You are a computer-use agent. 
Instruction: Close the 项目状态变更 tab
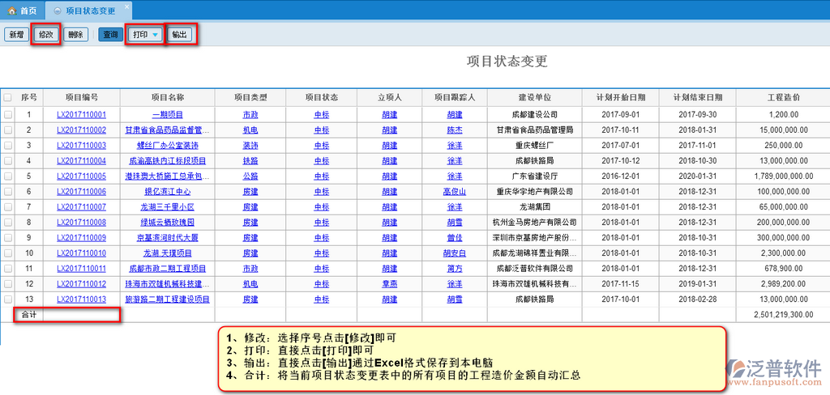(x=126, y=6)
